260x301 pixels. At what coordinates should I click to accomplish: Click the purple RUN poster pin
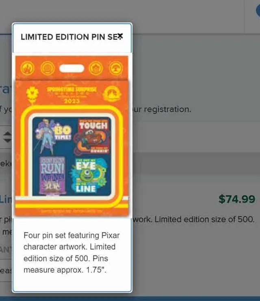click(52, 176)
